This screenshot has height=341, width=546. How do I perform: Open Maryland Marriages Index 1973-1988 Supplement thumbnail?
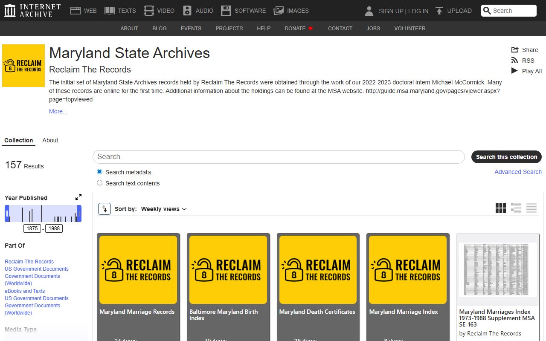pyautogui.click(x=498, y=270)
